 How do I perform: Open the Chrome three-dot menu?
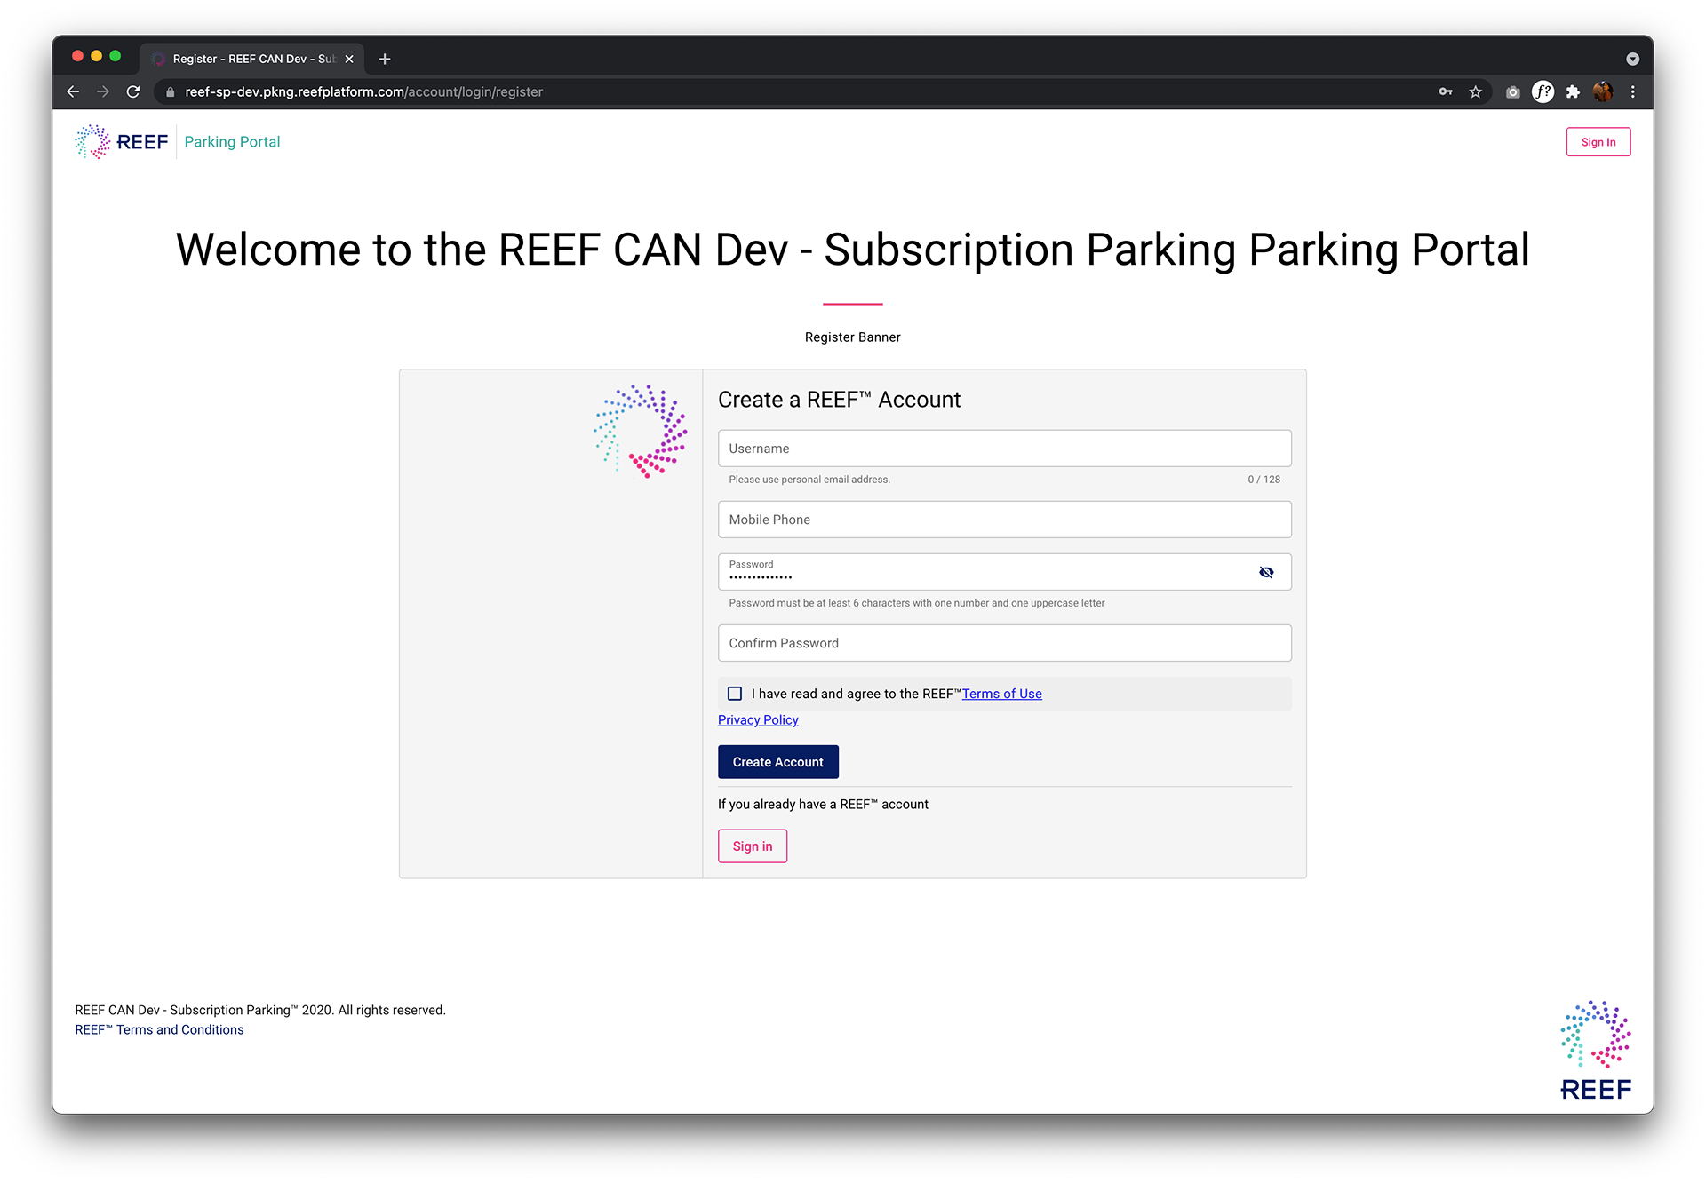pyautogui.click(x=1633, y=91)
